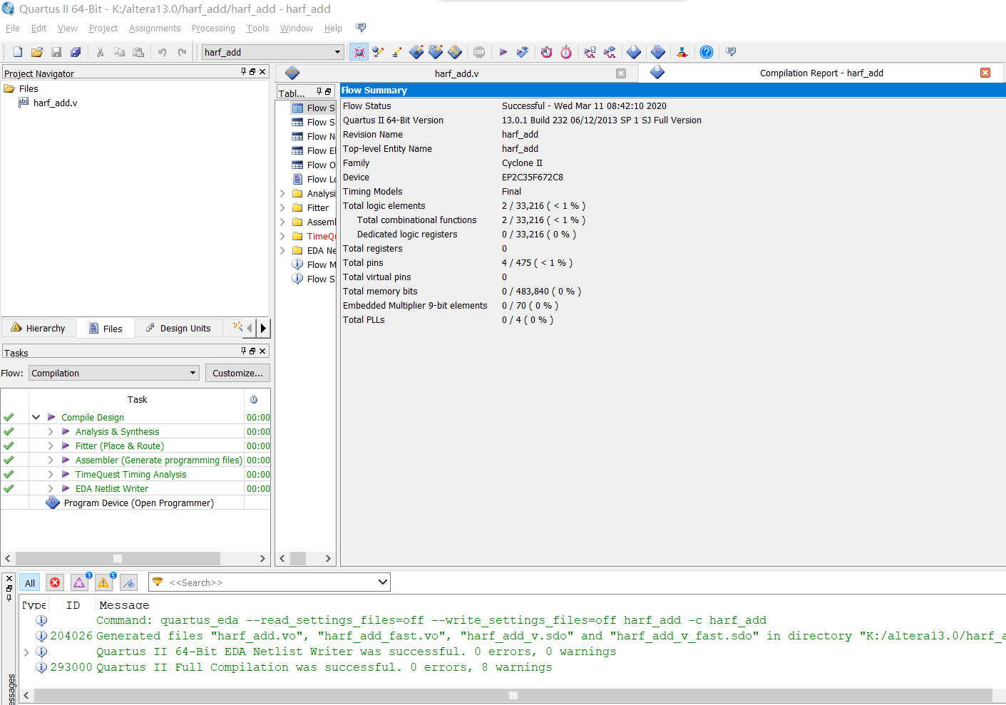
Task: Start Analysis & Synthesis toolbar icon
Action: [x=523, y=52]
